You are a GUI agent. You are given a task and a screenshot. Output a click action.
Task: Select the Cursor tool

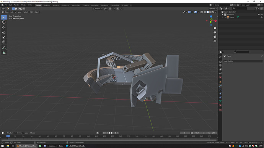[x=4, y=22]
